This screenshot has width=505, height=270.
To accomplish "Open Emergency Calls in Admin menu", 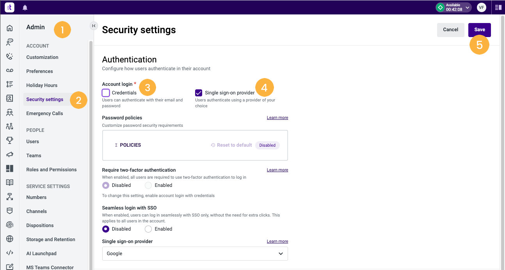I will coord(44,114).
